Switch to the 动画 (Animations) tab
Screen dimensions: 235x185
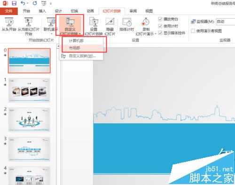point(90,11)
